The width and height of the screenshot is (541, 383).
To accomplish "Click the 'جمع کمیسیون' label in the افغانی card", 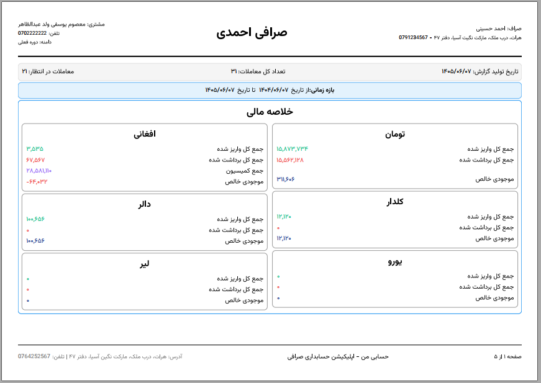I will pos(245,171).
